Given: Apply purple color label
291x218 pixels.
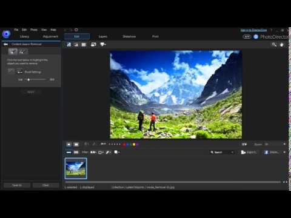Looking at the screenshot, I should tap(137, 144).
